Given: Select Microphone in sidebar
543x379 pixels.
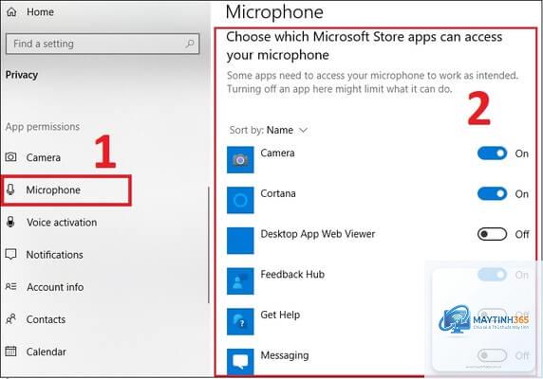Looking at the screenshot, I should 66,189.
